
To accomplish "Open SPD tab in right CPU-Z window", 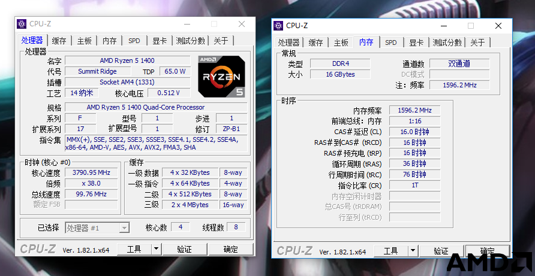I will [390, 43].
